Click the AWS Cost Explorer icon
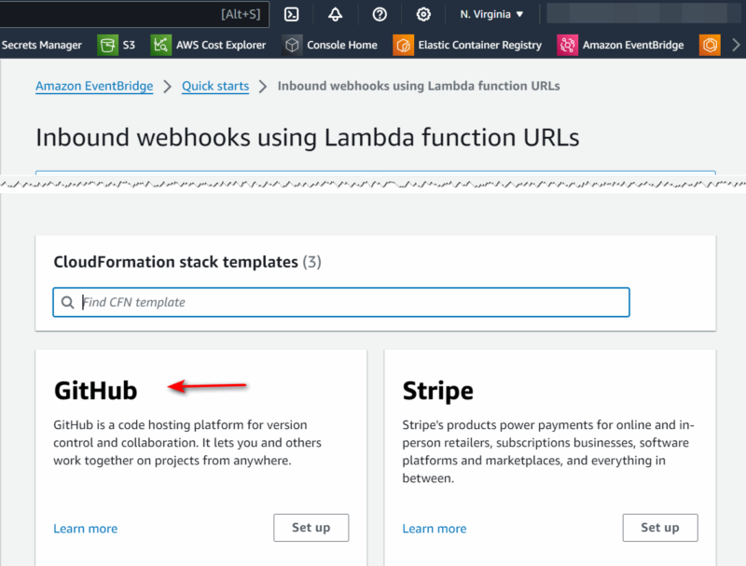The width and height of the screenshot is (746, 566). tap(160, 45)
